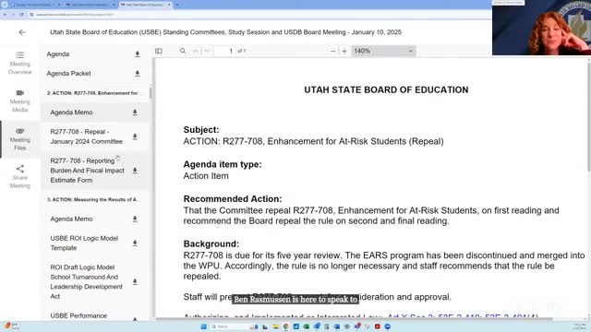The height and width of the screenshot is (332, 591).
Task: Download the USBE ROI Logic Model Template
Action: tap(135, 243)
